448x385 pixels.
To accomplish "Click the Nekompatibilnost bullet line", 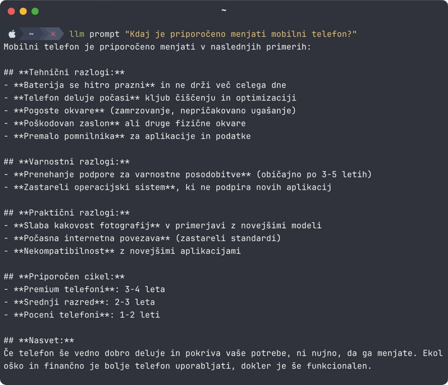I will [122, 251].
